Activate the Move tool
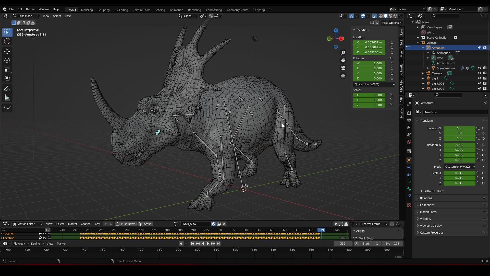Image resolution: width=490 pixels, height=276 pixels. click(x=7, y=51)
